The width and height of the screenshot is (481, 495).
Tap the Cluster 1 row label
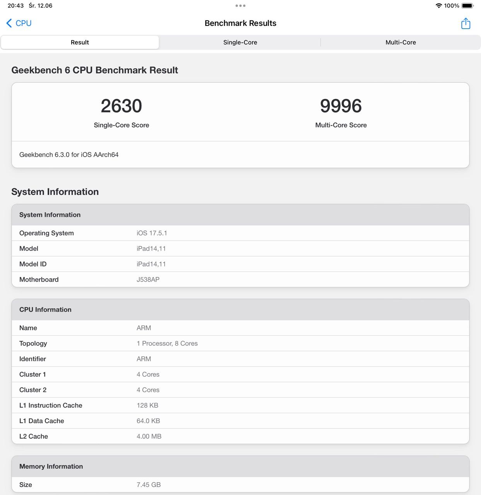(32, 374)
